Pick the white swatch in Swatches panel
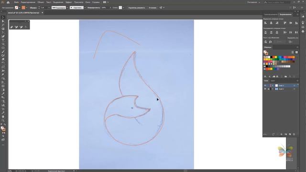The height and width of the screenshot is (172, 306). pyautogui.click(x=269, y=57)
